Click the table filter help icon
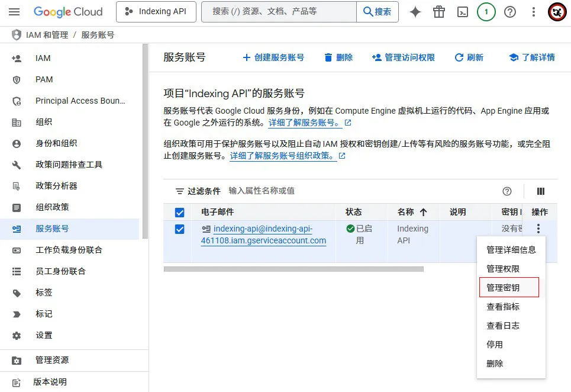The image size is (571, 392). click(x=507, y=191)
